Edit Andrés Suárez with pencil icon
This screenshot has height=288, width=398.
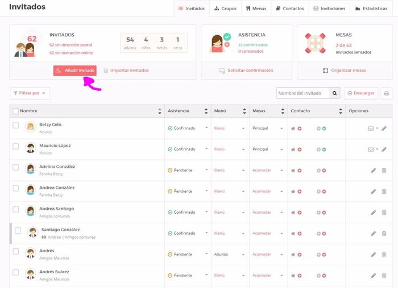pyautogui.click(x=374, y=276)
